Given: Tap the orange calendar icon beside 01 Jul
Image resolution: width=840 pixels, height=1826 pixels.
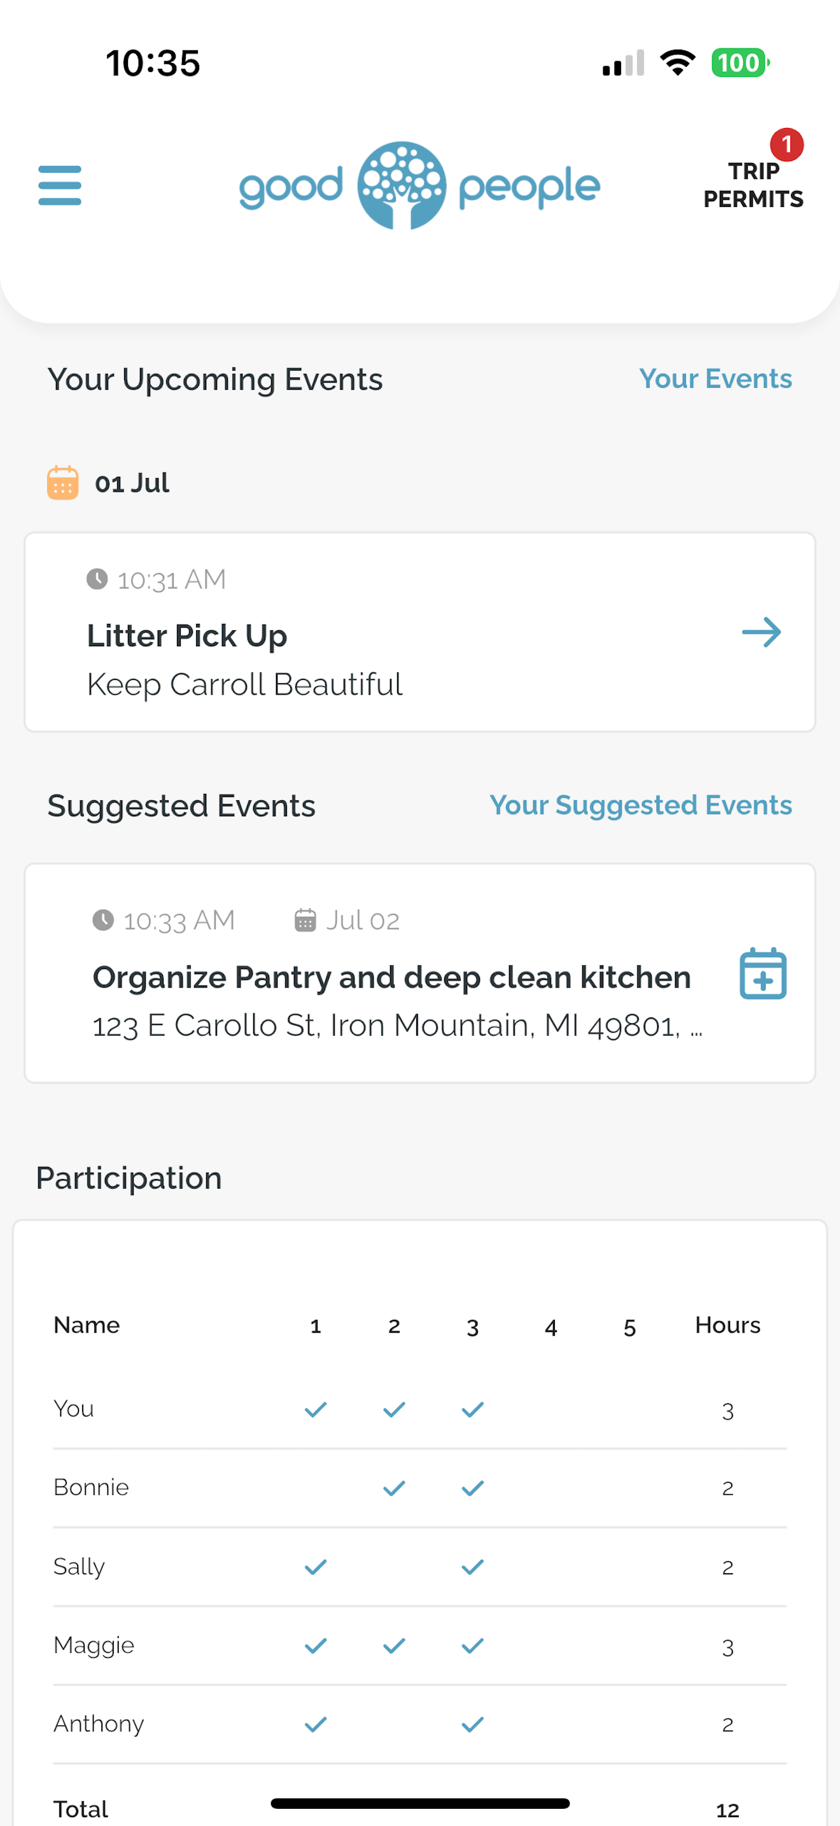Looking at the screenshot, I should point(62,483).
